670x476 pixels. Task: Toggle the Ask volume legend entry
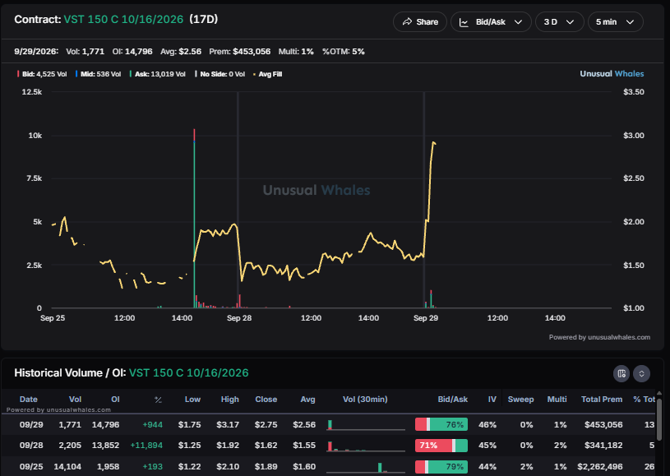[157, 74]
